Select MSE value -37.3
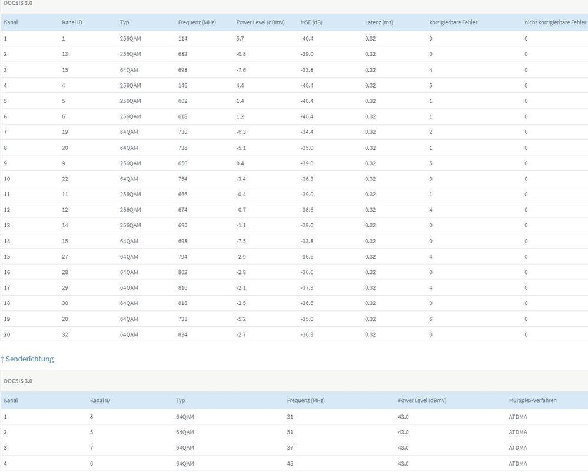This screenshot has height=472, width=588. [x=307, y=287]
